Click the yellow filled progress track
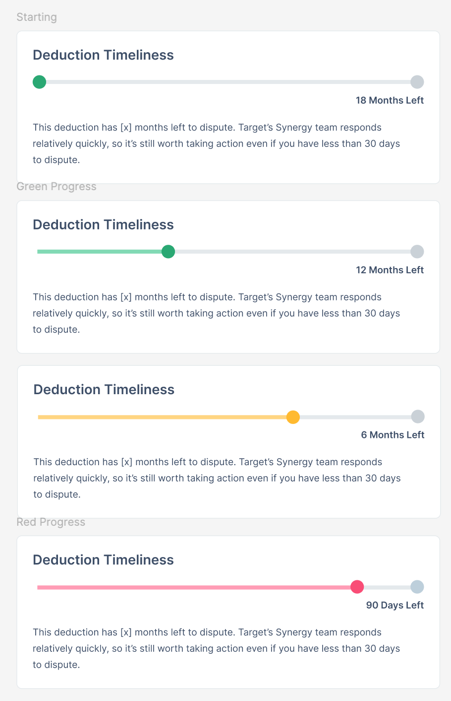Screen dimensions: 451x701 [163, 417]
